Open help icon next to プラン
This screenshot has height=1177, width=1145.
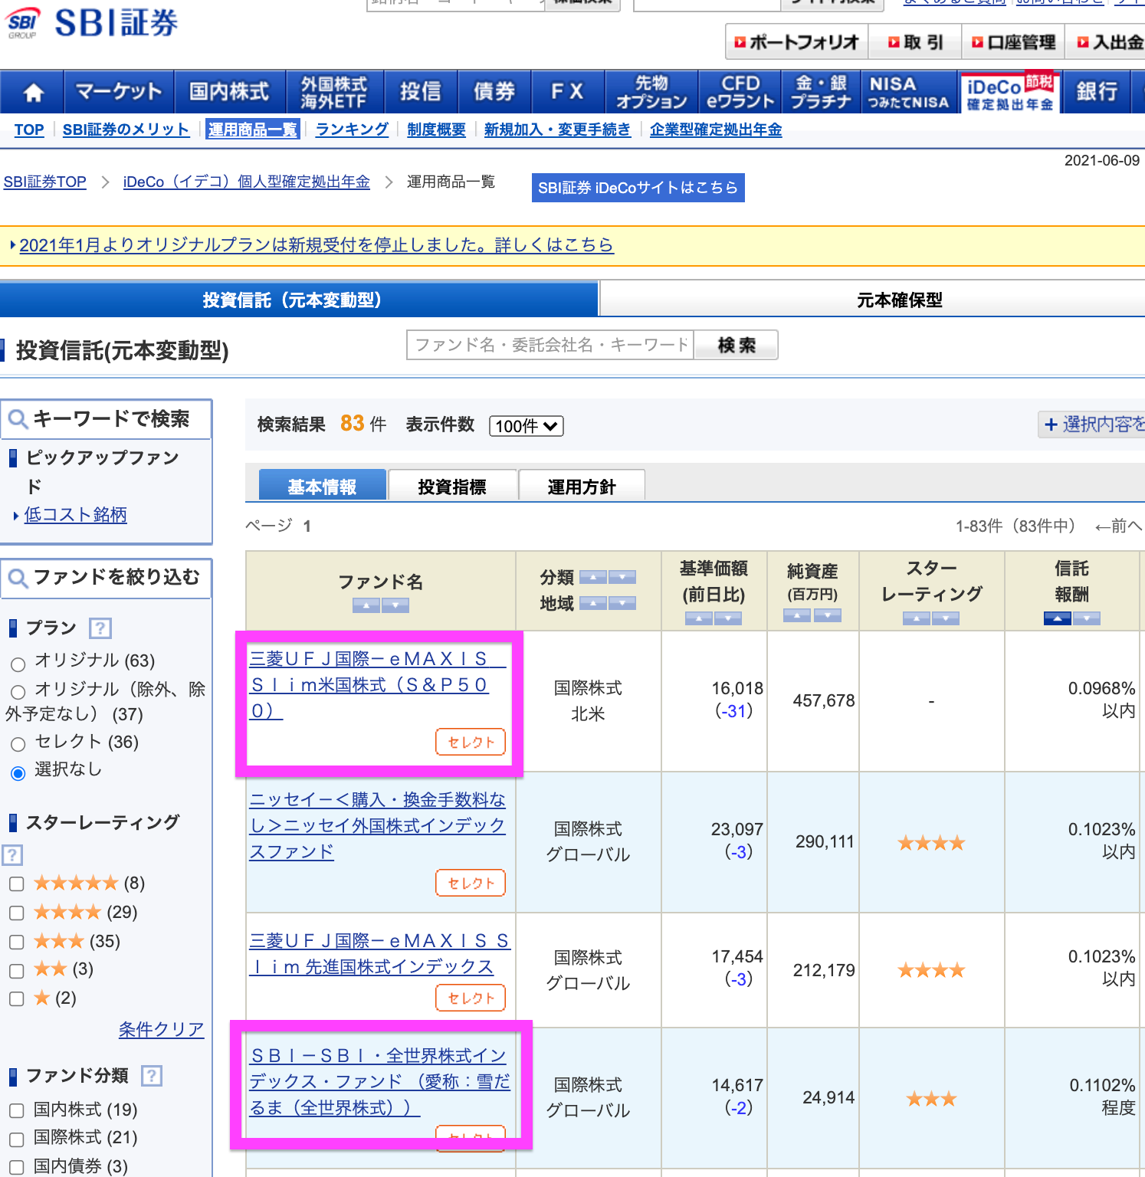tap(100, 628)
